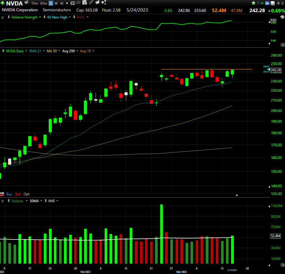Open Avg 200 dropdown arrow
The image size is (285, 274).
click(77, 51)
